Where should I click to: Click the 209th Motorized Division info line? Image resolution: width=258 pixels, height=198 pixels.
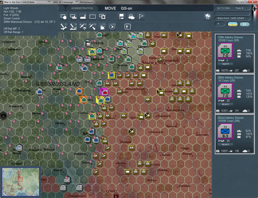[x=29, y=22]
